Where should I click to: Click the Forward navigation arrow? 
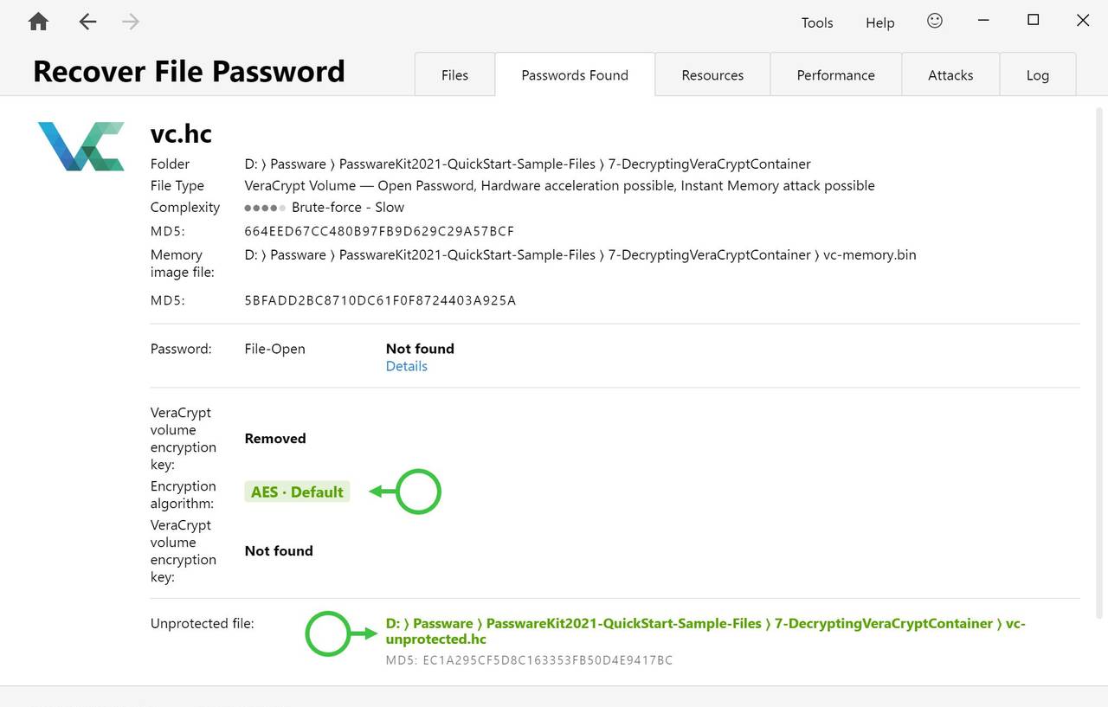click(x=130, y=22)
